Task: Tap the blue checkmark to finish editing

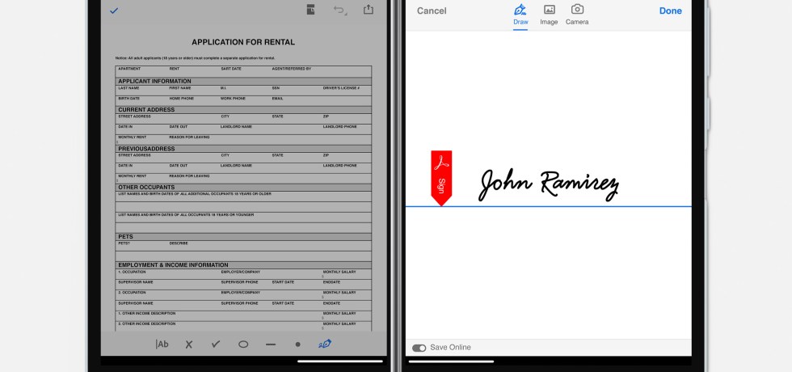Action: pyautogui.click(x=114, y=11)
